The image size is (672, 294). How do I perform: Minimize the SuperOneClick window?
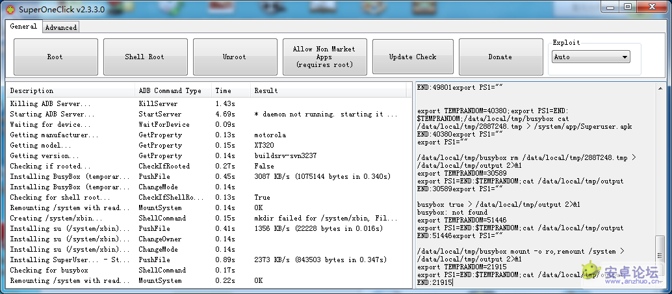click(610, 7)
